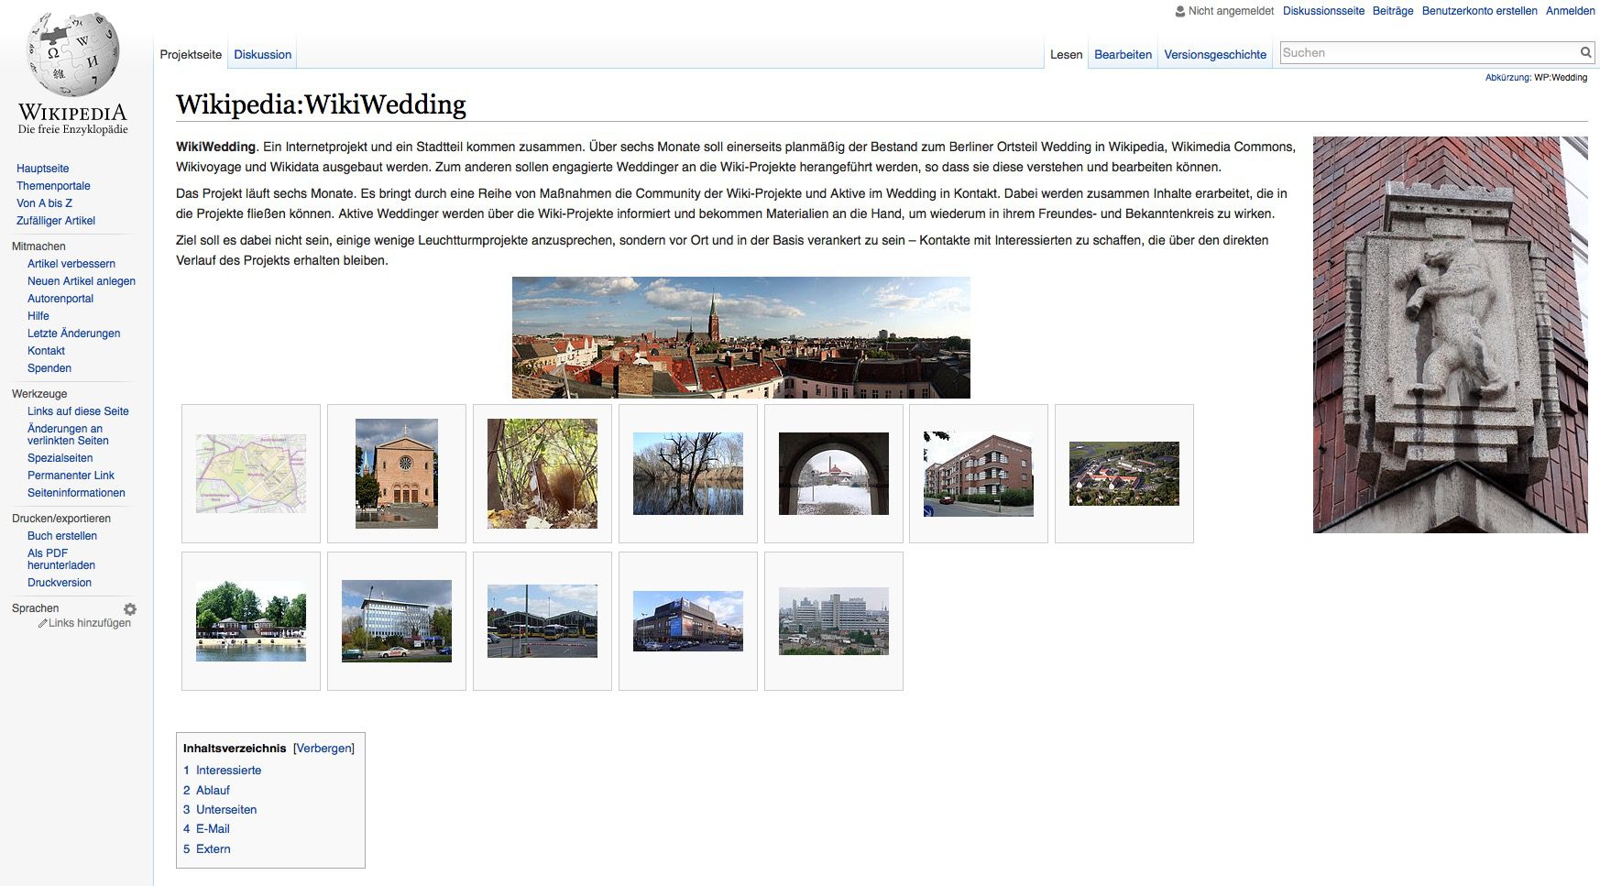Open Änderungen an verlinkten Seiten
This screenshot has width=1600, height=886.
pos(68,434)
